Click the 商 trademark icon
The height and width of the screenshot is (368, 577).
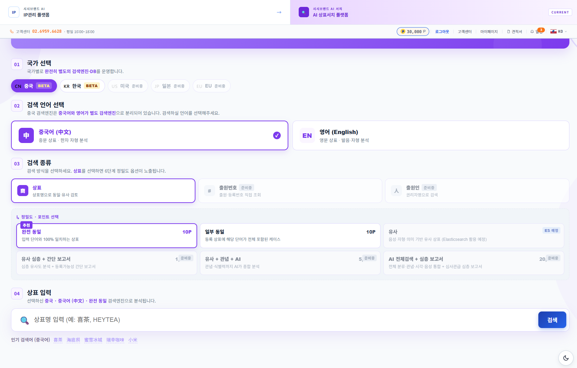tap(23, 191)
